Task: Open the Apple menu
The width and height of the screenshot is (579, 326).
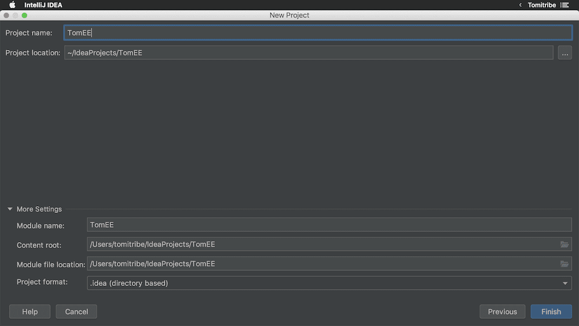Action: pyautogui.click(x=12, y=5)
